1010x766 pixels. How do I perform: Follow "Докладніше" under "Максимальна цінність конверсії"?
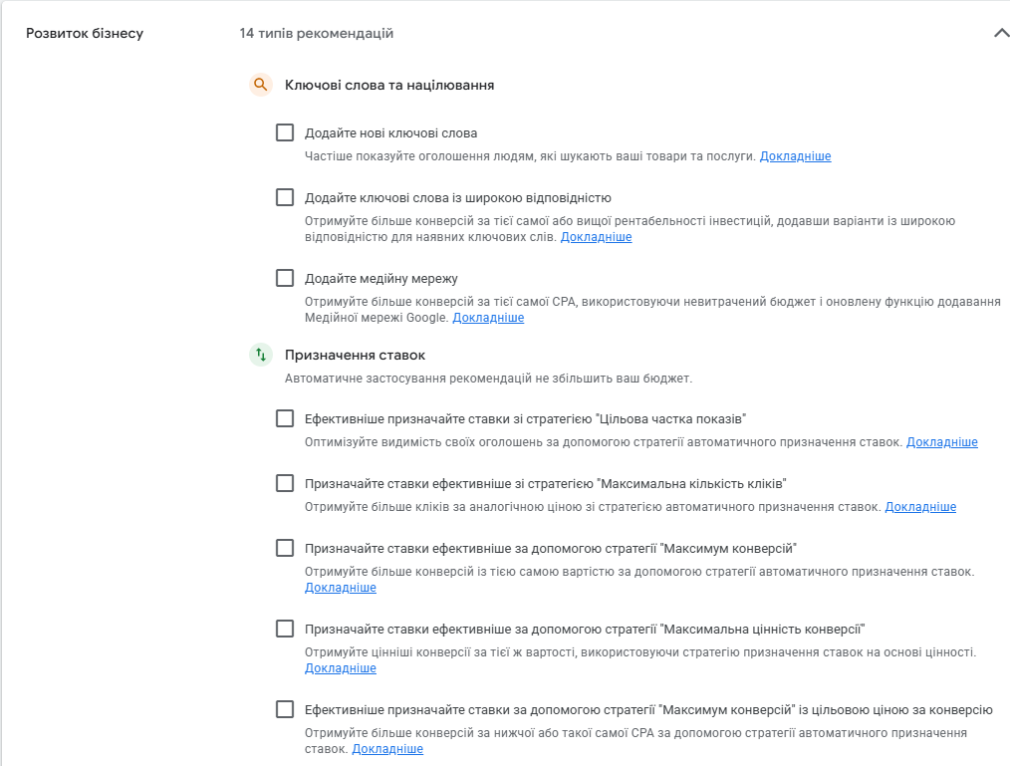(x=341, y=668)
